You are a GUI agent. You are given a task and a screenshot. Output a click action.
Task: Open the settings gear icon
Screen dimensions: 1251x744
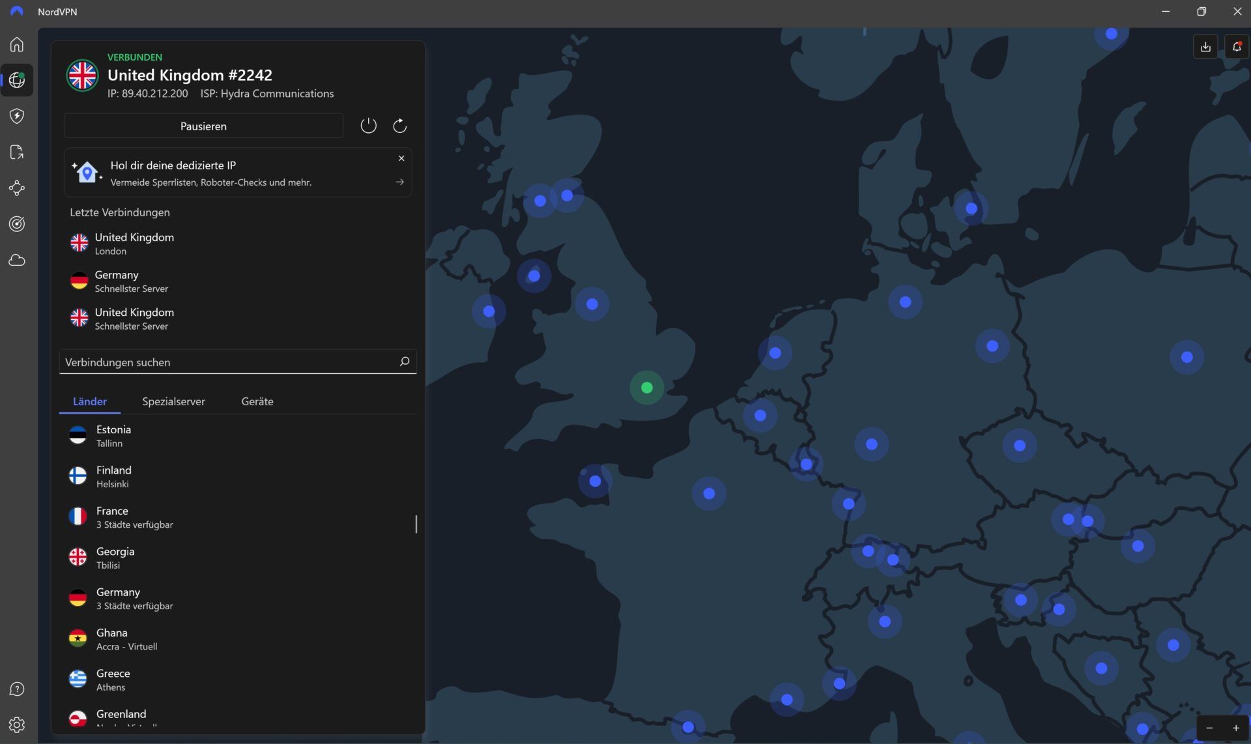pyautogui.click(x=17, y=724)
